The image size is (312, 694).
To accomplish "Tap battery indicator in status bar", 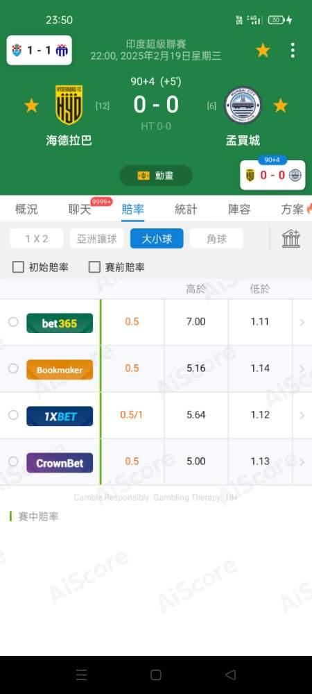I will [277, 20].
